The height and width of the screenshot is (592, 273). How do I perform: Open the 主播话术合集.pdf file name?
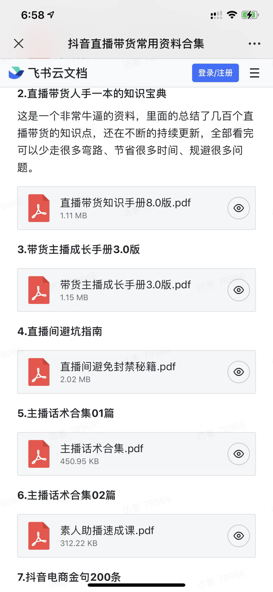point(102,449)
